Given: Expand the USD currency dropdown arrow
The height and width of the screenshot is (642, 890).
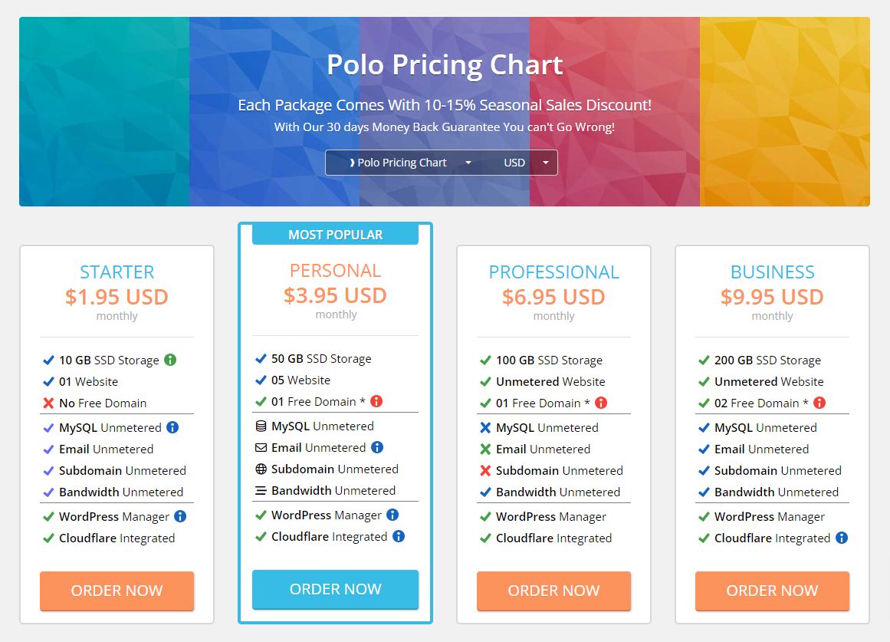Looking at the screenshot, I should pyautogui.click(x=546, y=163).
